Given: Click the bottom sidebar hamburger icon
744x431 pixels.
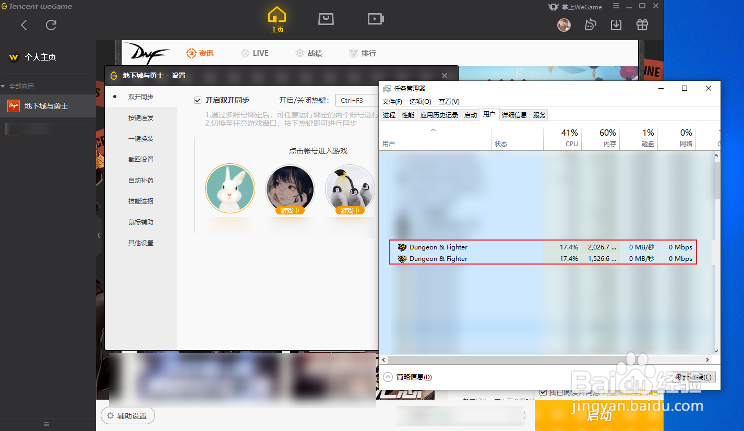Looking at the screenshot, I should pos(46,424).
